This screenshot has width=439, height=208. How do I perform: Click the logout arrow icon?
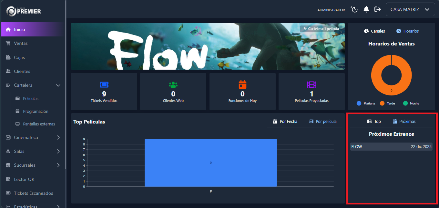coord(377,10)
